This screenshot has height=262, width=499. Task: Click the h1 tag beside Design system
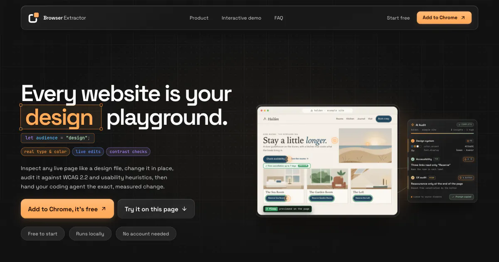(469, 141)
